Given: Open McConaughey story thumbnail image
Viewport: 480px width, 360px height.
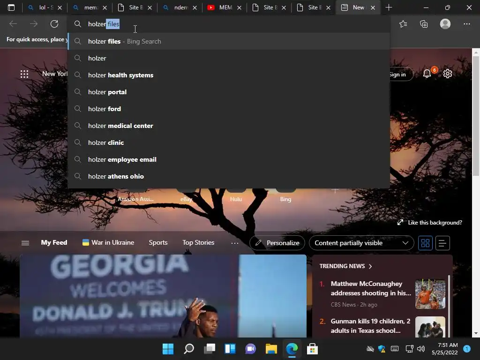Looking at the screenshot, I should click(x=430, y=294).
